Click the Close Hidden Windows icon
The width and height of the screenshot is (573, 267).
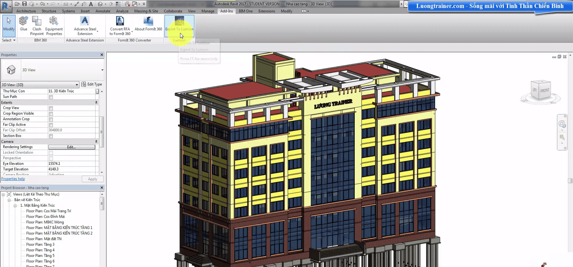pyautogui.click(x=127, y=4)
